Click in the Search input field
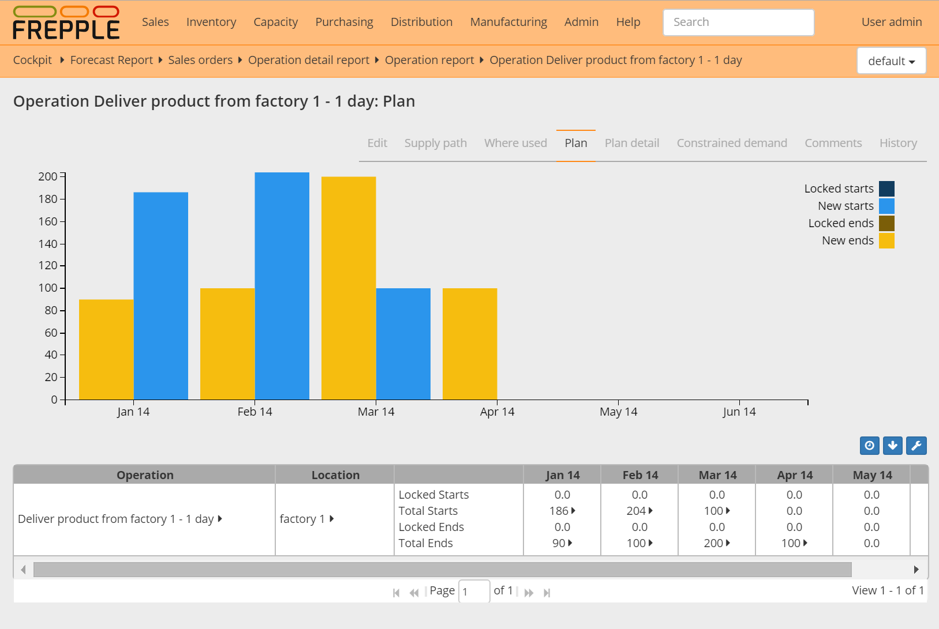This screenshot has width=939, height=629. 738,22
